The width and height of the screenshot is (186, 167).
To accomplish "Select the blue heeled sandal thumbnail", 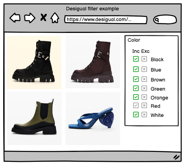I will click(93, 118).
